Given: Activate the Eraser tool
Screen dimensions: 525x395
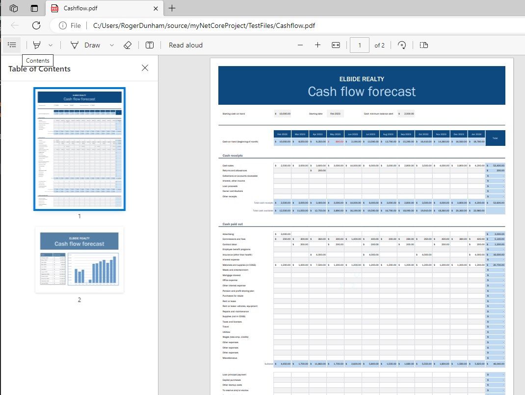Looking at the screenshot, I should (x=126, y=45).
